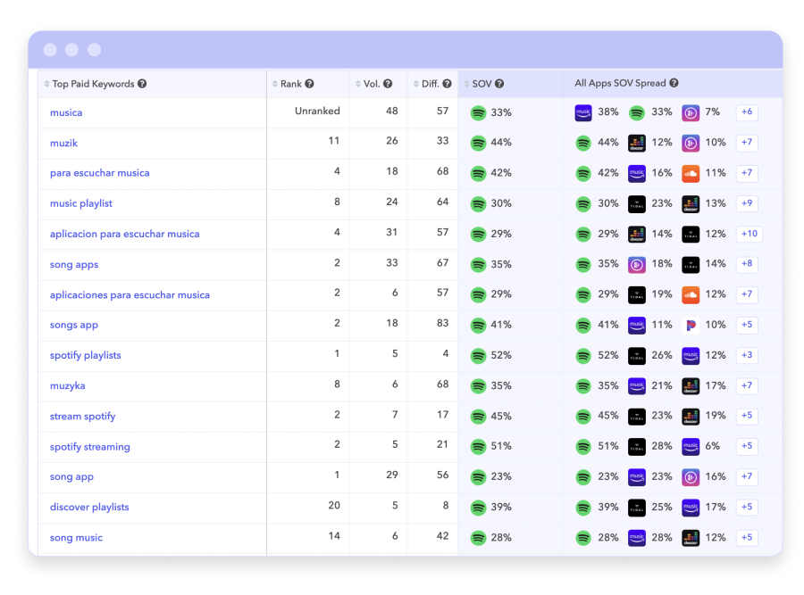
Task: Click the Diff. column help icon
Action: 448,84
